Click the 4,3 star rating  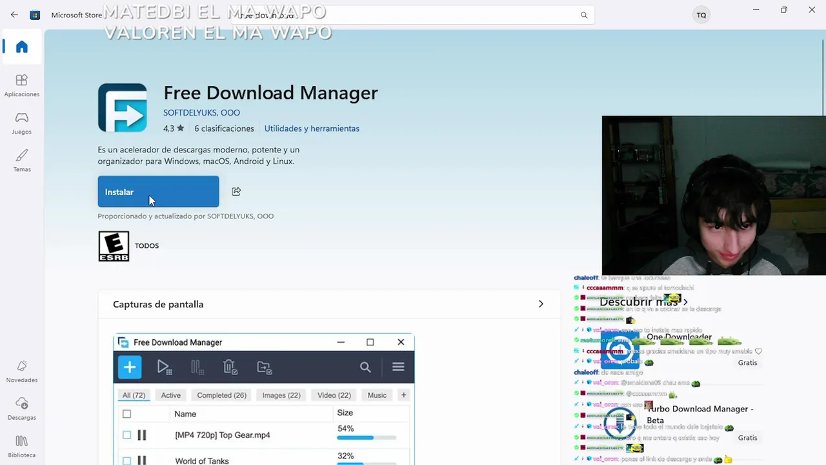[x=174, y=129]
